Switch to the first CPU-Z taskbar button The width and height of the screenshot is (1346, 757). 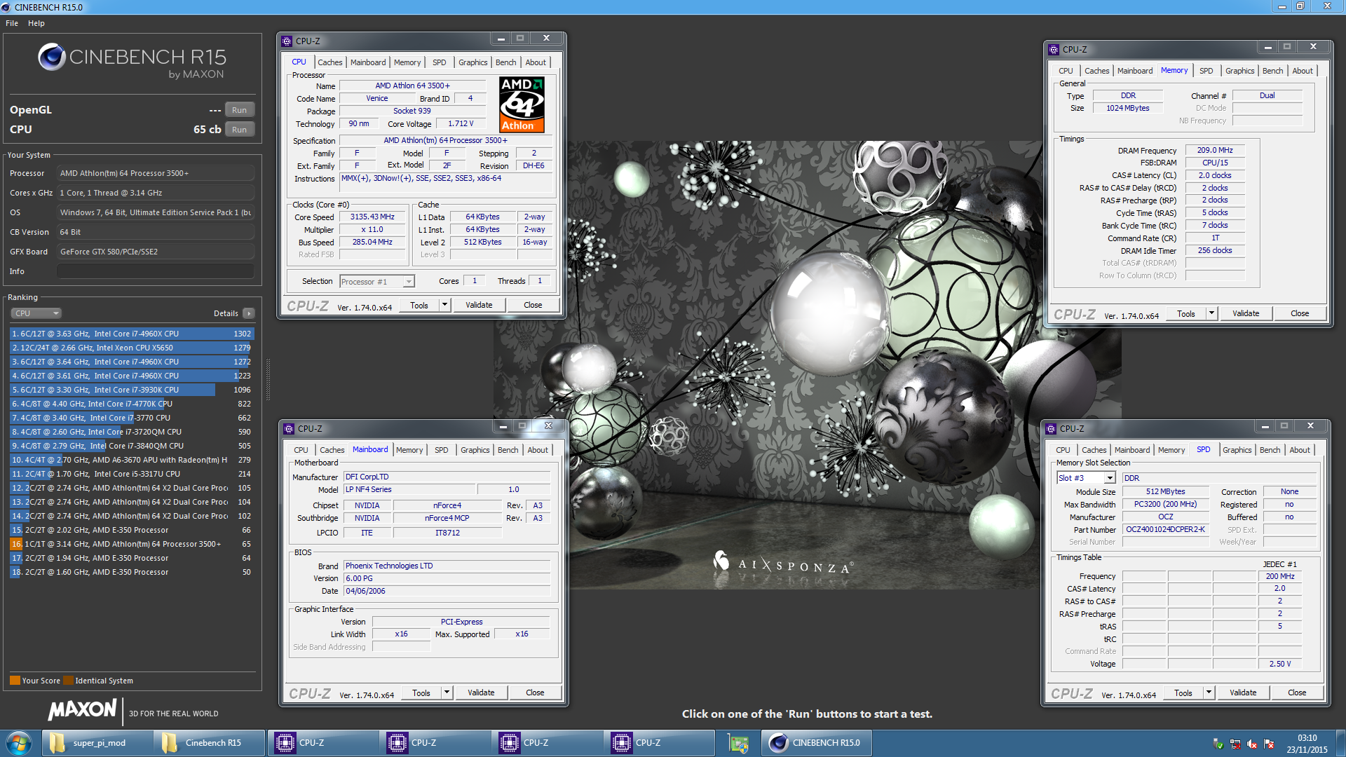coord(322,743)
